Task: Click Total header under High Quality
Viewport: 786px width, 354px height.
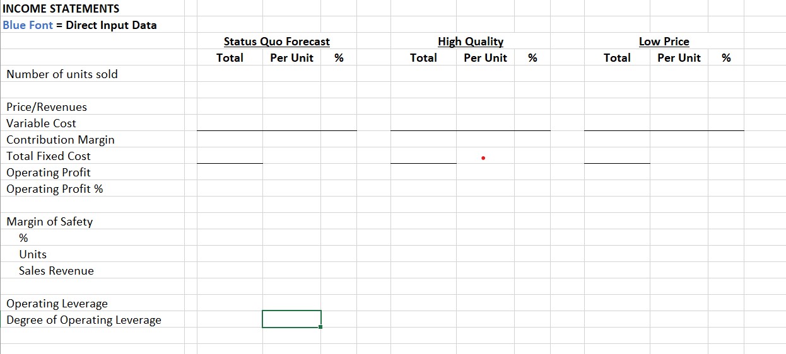Action: click(x=423, y=58)
